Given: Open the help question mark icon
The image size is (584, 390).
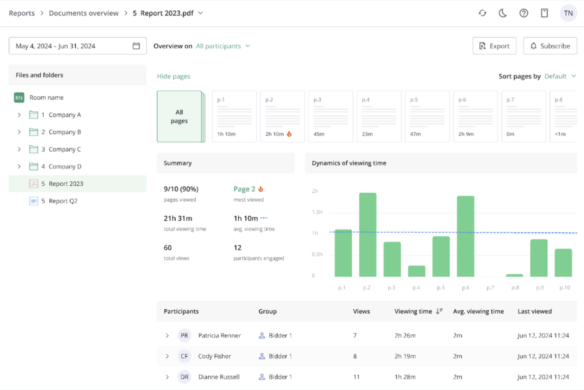Looking at the screenshot, I should point(524,13).
